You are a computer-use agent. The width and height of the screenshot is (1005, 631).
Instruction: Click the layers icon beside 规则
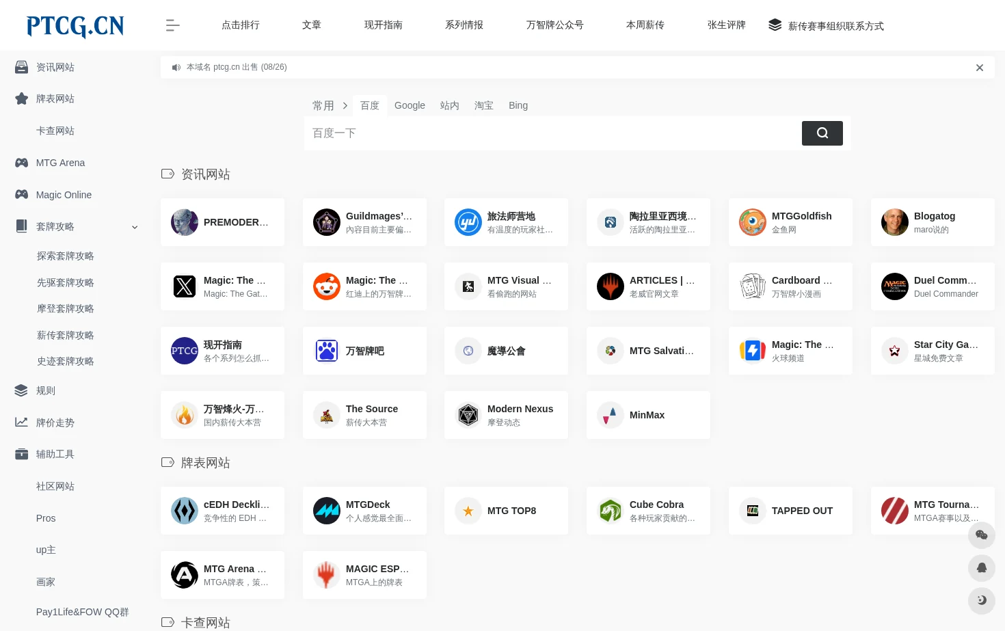(x=21, y=390)
